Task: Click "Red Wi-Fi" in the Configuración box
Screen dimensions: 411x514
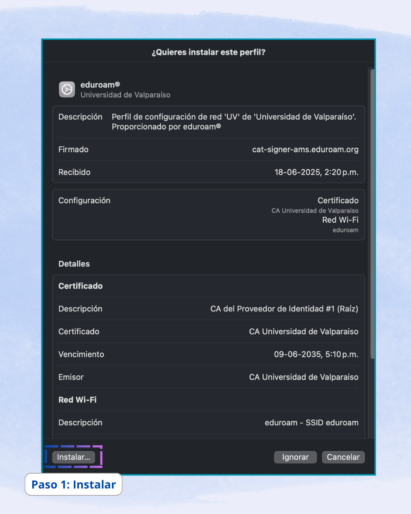Action: click(340, 220)
